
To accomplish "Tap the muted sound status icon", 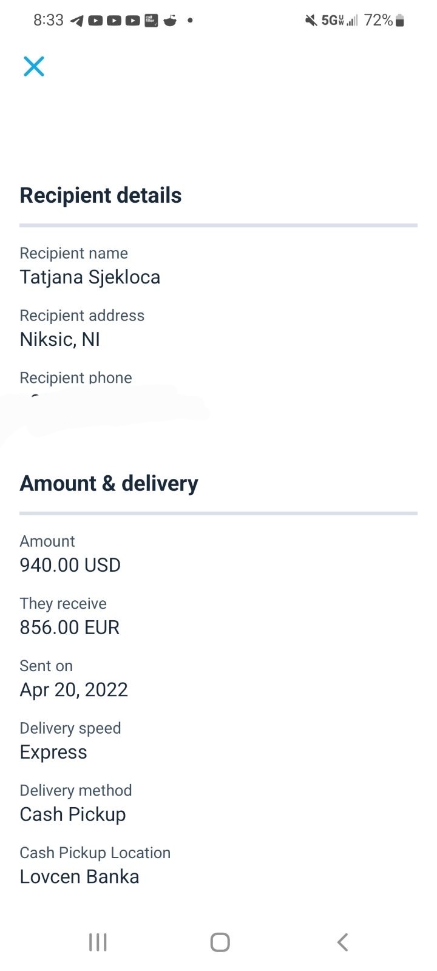I will pos(311,21).
